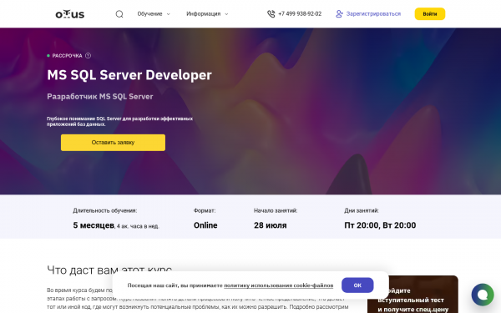Click the Длительность обучения label
Screen dimensions: 501x313
pos(105,210)
